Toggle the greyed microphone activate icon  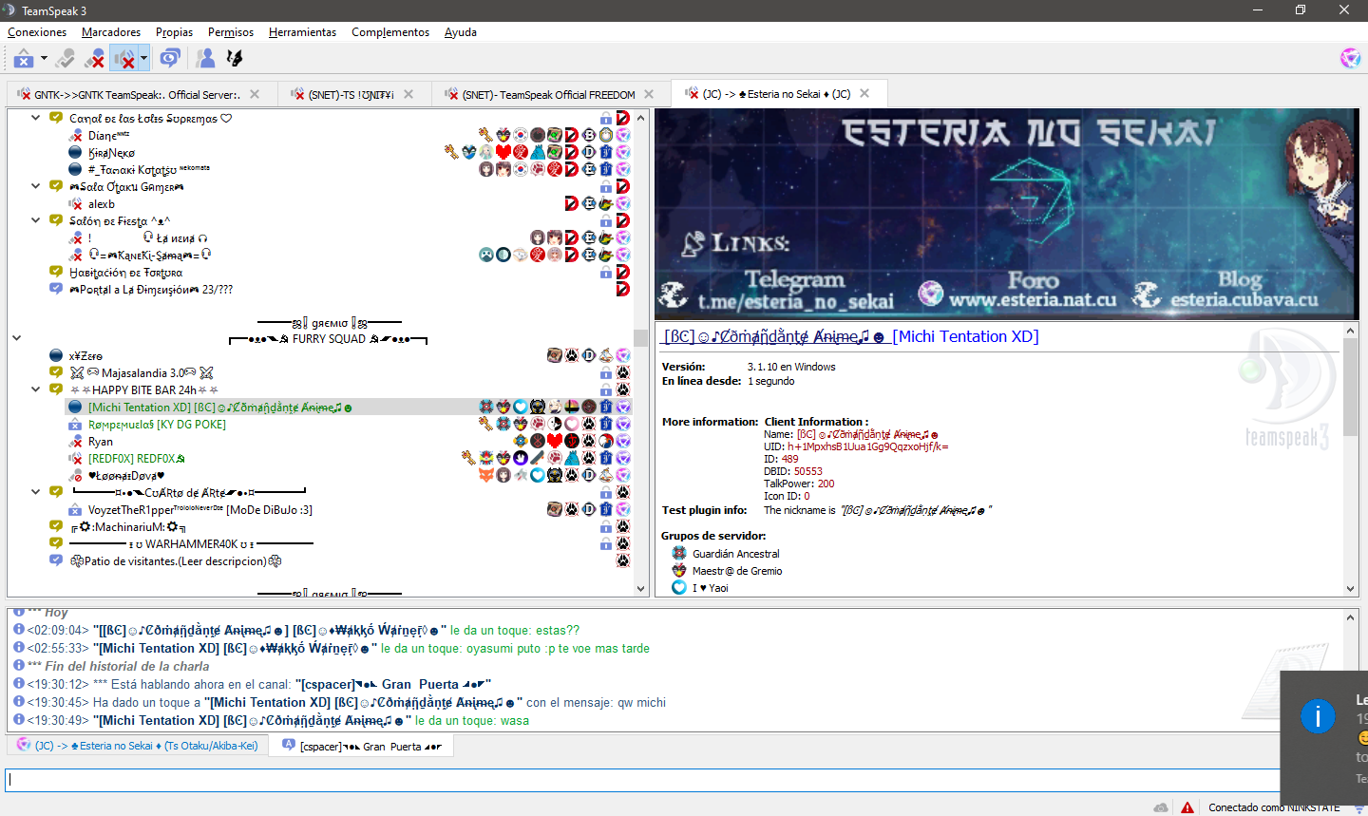point(65,59)
